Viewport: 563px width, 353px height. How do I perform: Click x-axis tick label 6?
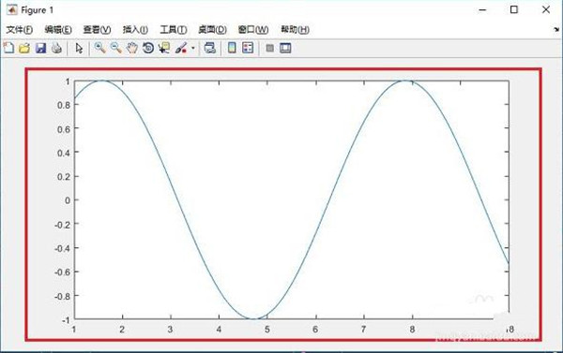tap(315, 330)
